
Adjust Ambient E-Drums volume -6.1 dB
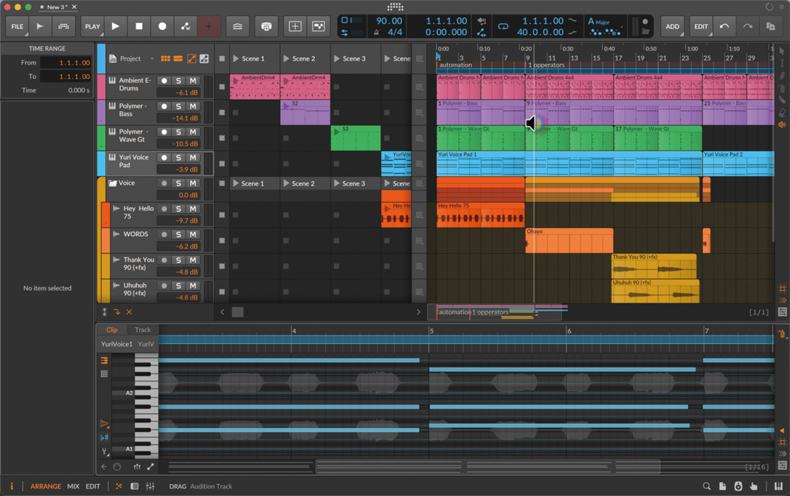(179, 93)
